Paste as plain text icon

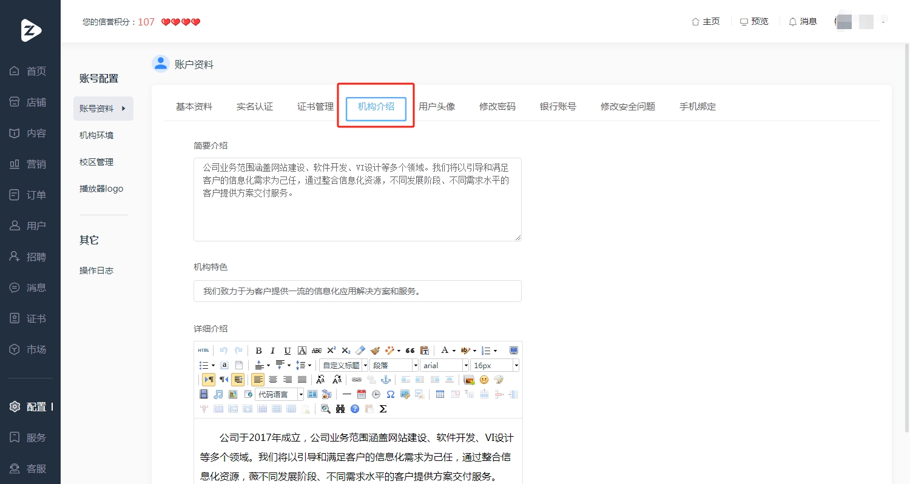click(x=425, y=351)
